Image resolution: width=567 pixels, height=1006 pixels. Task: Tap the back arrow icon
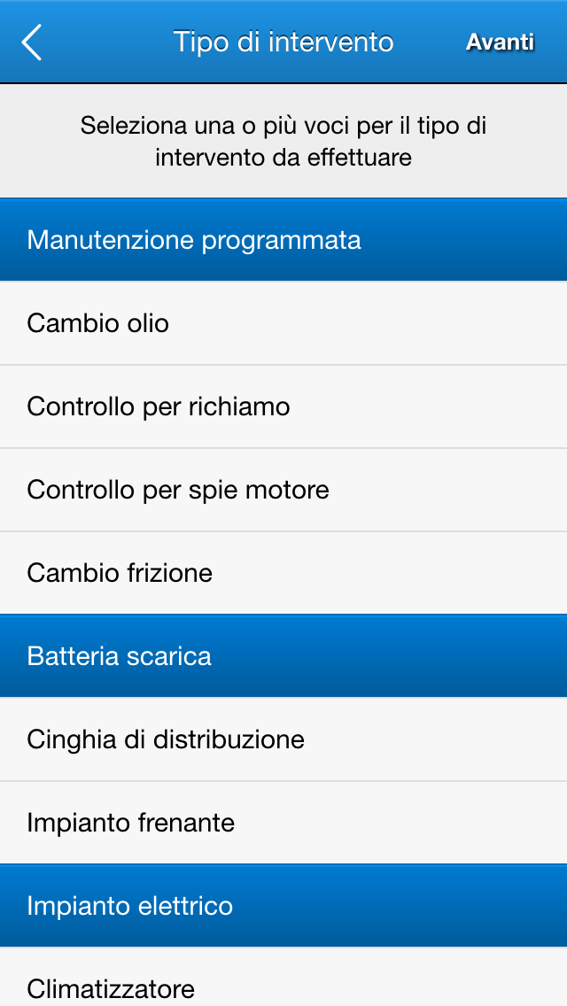click(x=32, y=42)
